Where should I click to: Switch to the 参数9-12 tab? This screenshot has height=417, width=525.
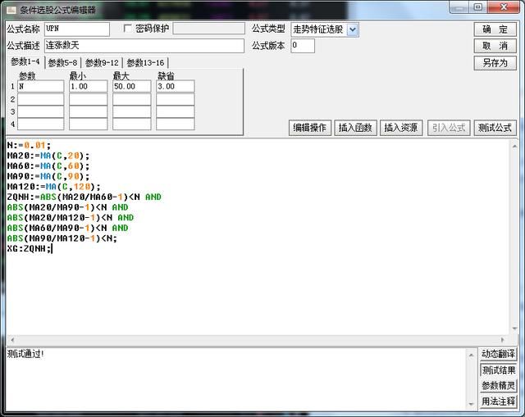pyautogui.click(x=102, y=63)
